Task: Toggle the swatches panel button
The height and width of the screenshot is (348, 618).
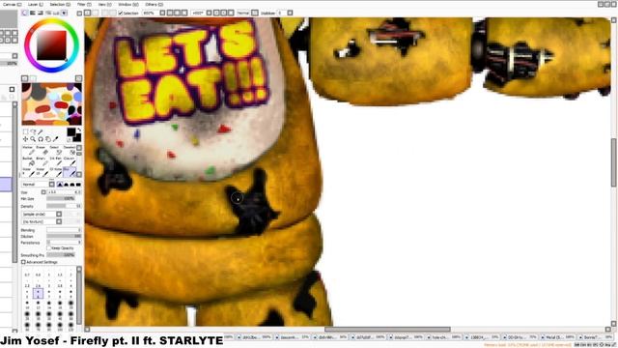Action: [x=56, y=13]
